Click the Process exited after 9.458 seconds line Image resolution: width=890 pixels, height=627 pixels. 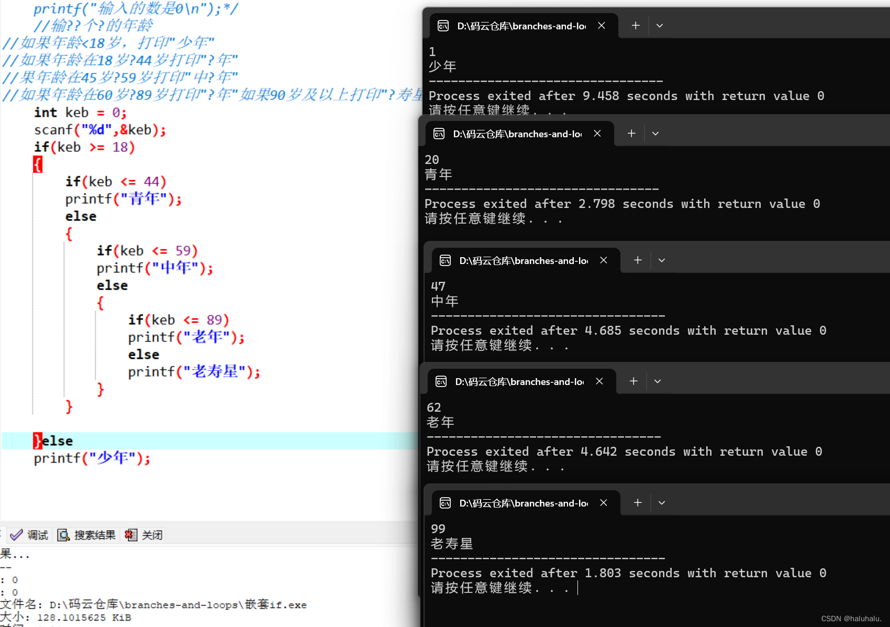627,96
